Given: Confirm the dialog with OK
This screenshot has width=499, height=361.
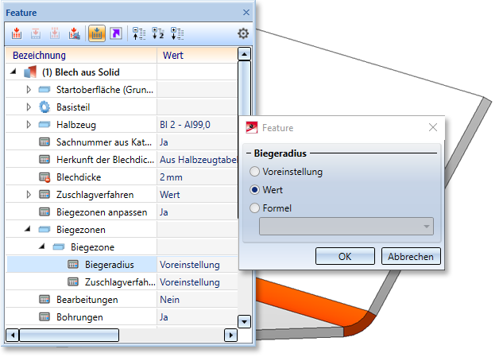Looking at the screenshot, I should [x=345, y=256].
